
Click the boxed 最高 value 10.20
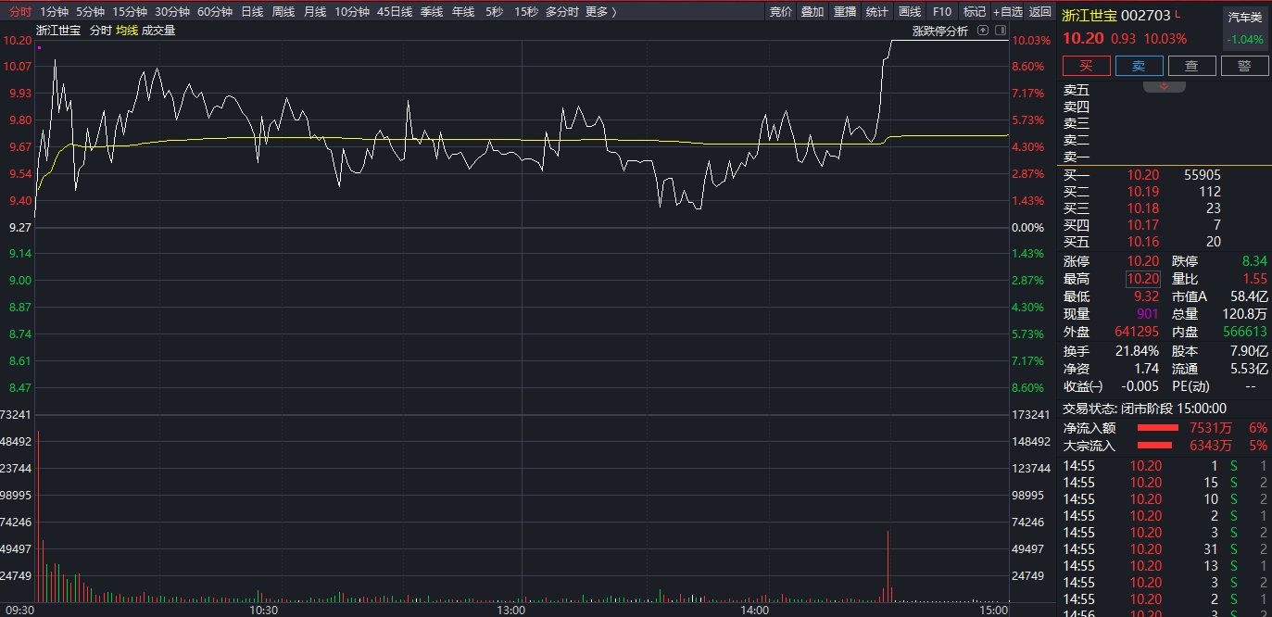click(x=1143, y=279)
